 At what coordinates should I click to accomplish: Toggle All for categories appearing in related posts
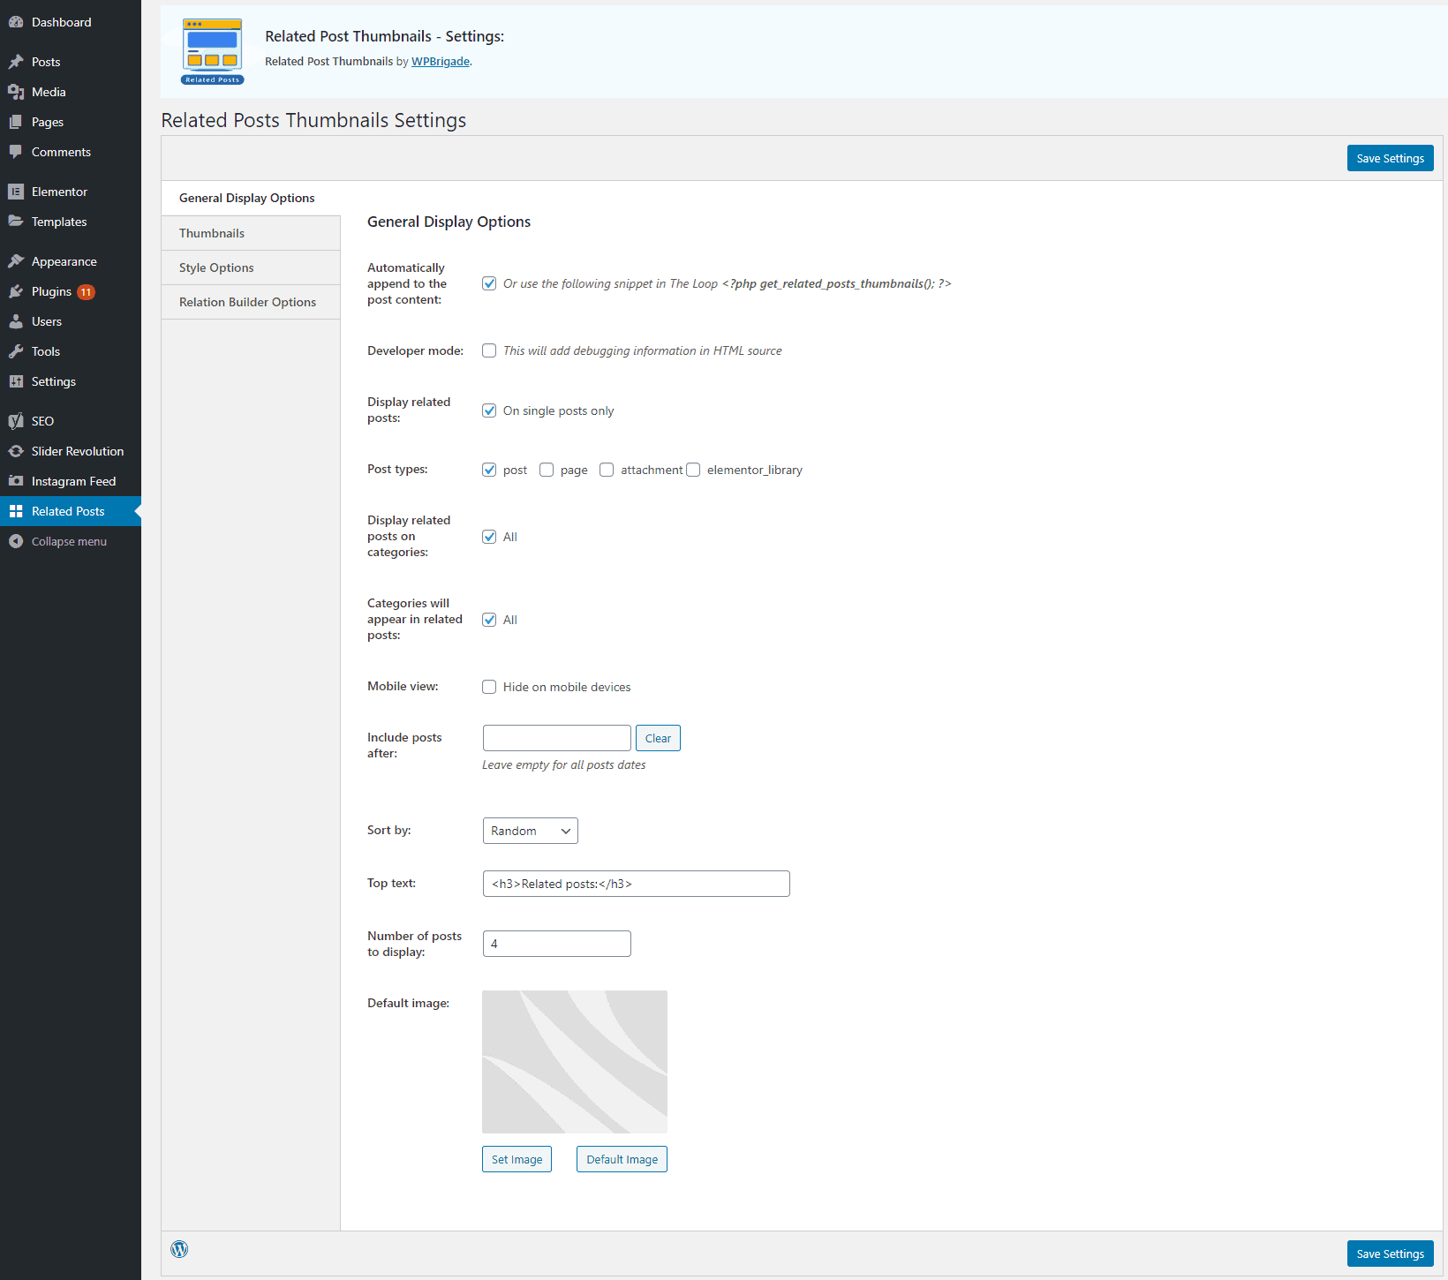click(489, 620)
